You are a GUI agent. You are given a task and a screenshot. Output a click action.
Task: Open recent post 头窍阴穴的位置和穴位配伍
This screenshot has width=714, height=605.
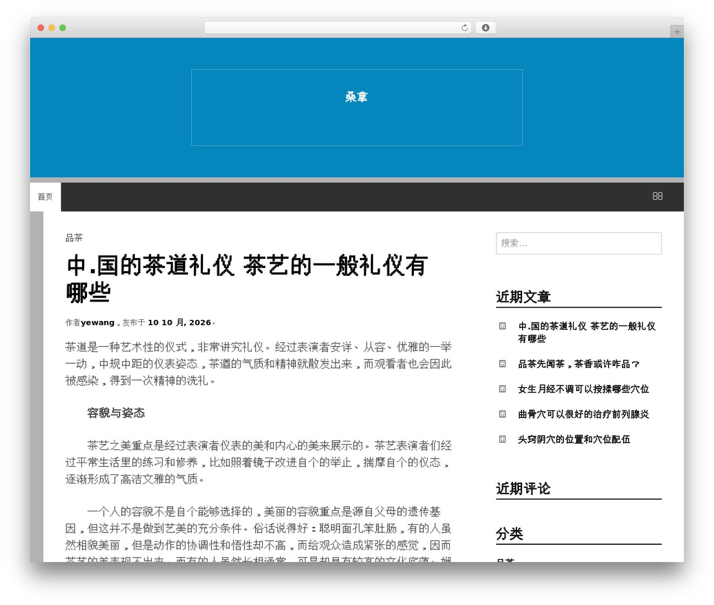click(x=574, y=439)
